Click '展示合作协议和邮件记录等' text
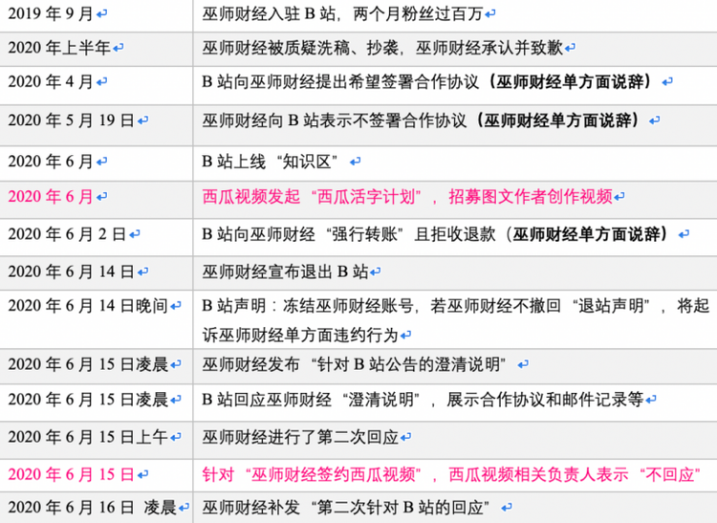Image resolution: width=717 pixels, height=523 pixels. 545,400
